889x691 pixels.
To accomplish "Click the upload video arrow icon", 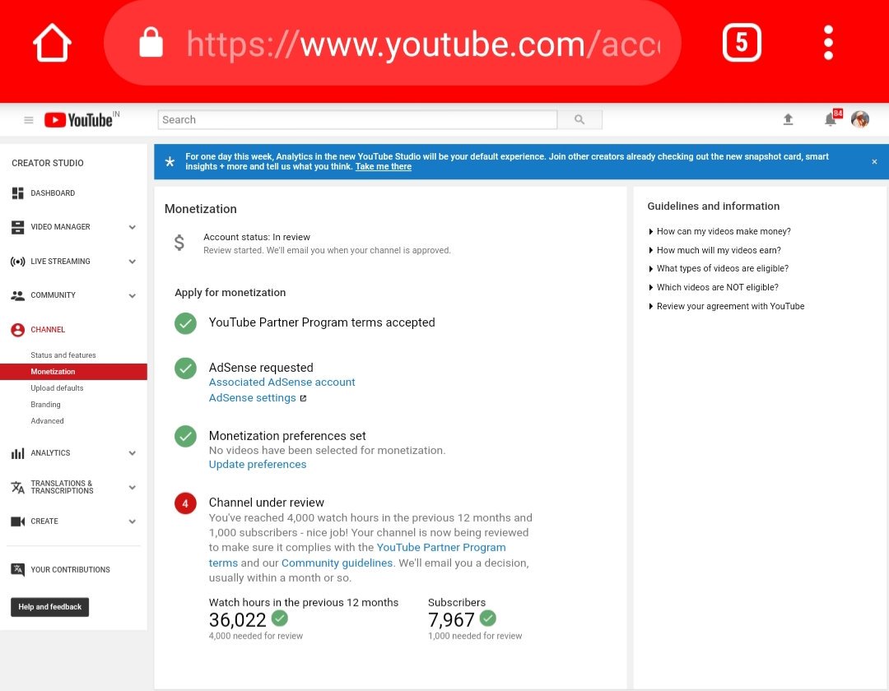I will 788,119.
